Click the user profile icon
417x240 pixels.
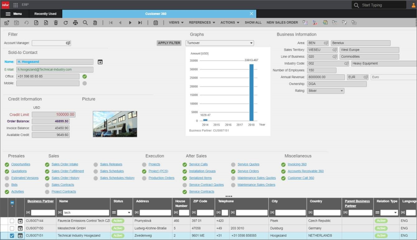[x=414, y=5]
